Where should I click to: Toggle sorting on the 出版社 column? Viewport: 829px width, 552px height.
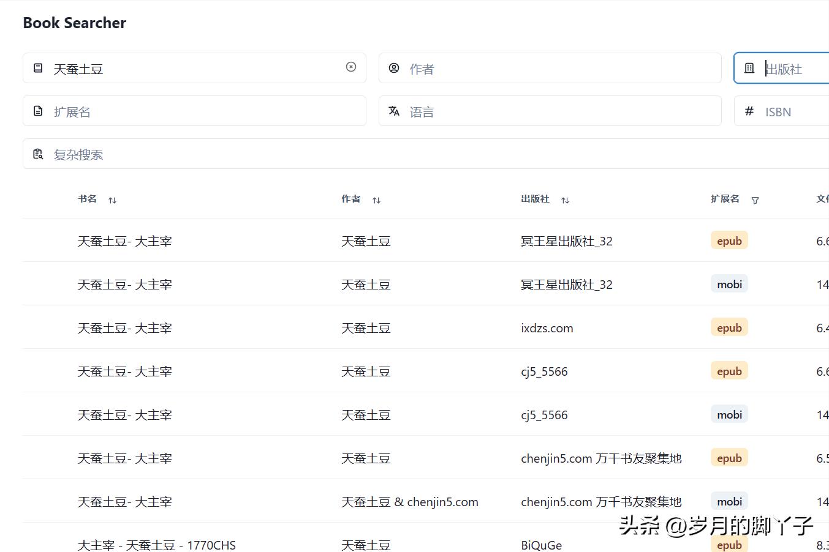(x=566, y=199)
